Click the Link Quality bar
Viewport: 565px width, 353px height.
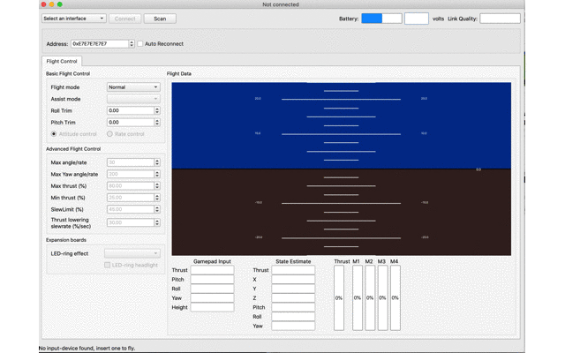[500, 19]
